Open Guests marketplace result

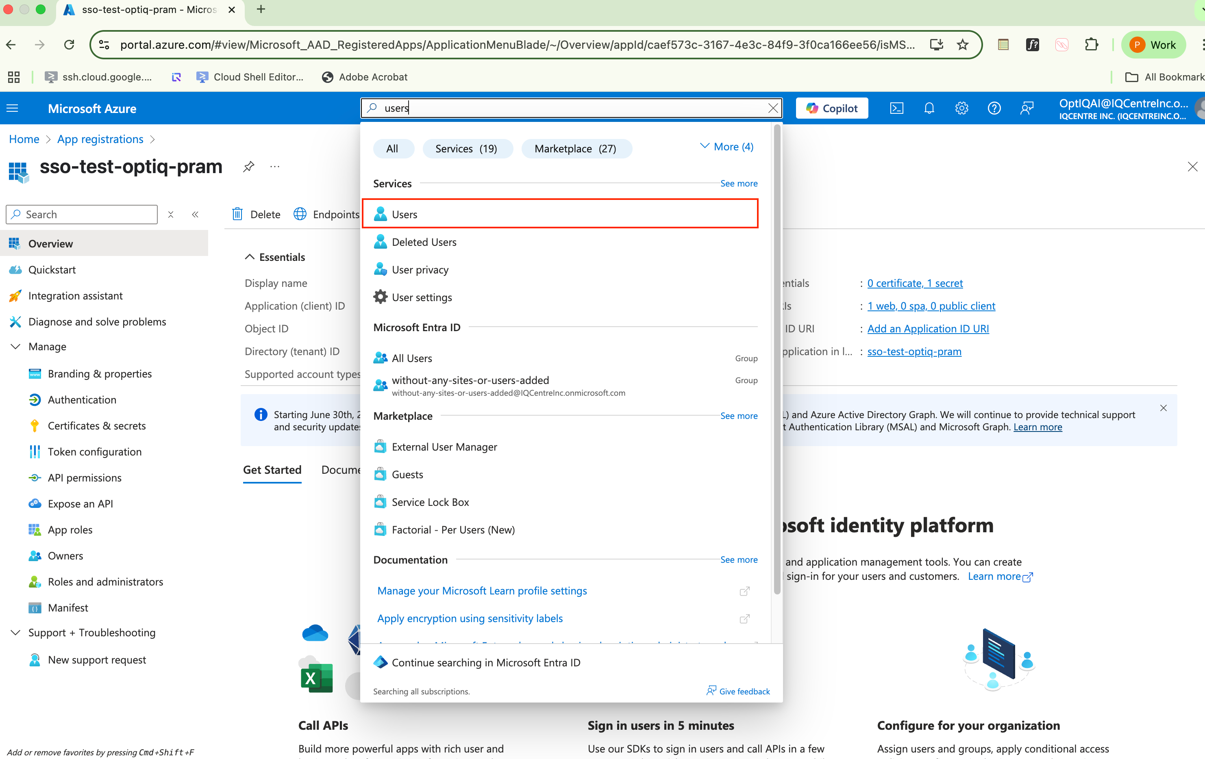[566, 475]
